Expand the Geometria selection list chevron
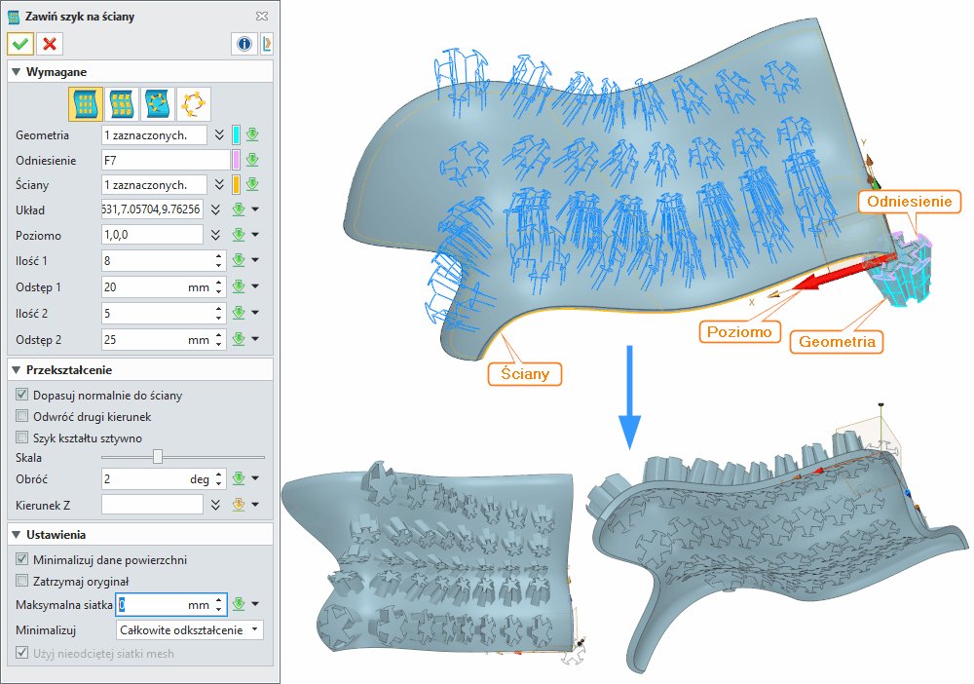974x684 pixels. [219, 134]
